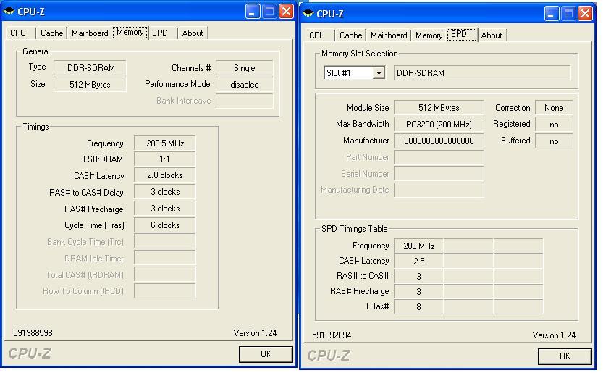Click CPU-Z chip icon in left window title

click(x=9, y=12)
